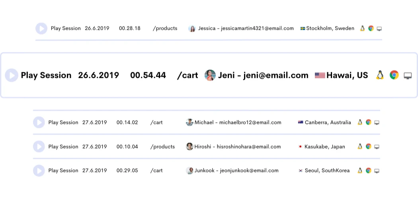Viewport: 418px width, 199px height.
Task: Play Jeni's highlighted session recording
Action: (12, 75)
